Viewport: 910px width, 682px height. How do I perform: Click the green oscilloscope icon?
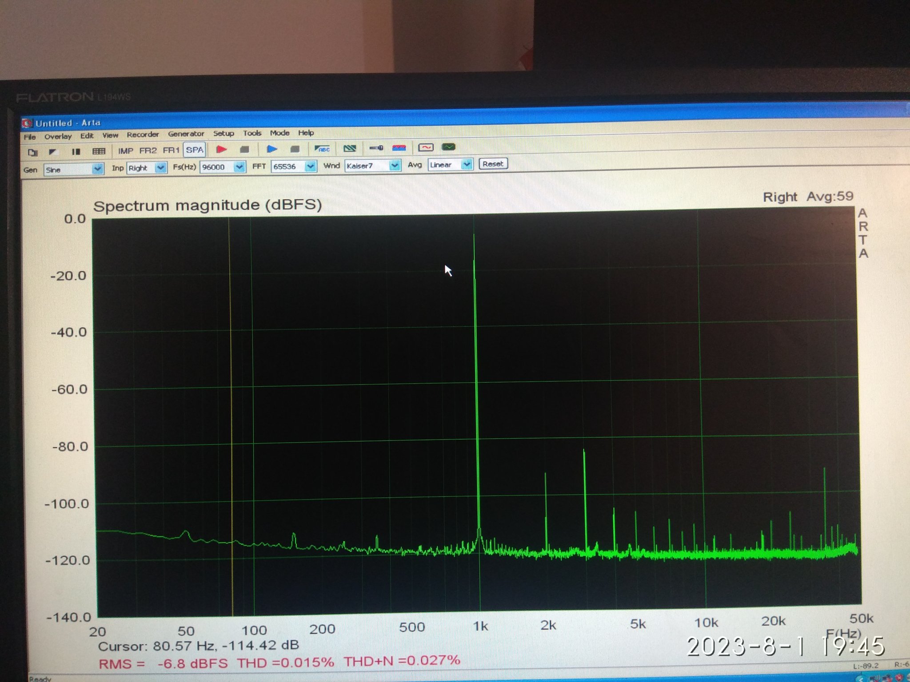pyautogui.click(x=448, y=147)
